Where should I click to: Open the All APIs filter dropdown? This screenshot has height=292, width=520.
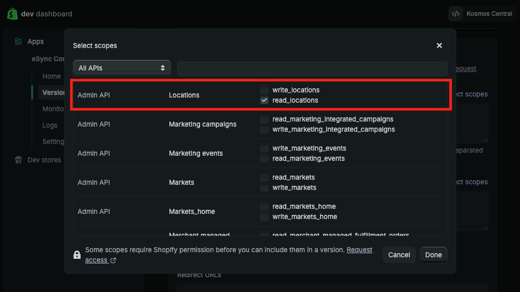[121, 67]
